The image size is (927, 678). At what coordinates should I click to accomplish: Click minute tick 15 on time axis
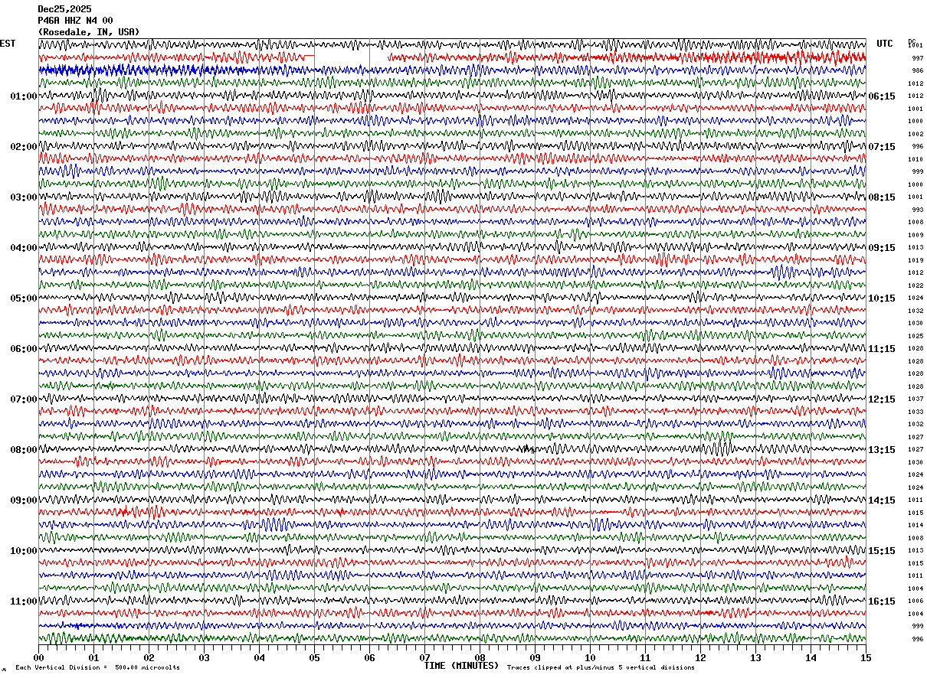click(866, 657)
